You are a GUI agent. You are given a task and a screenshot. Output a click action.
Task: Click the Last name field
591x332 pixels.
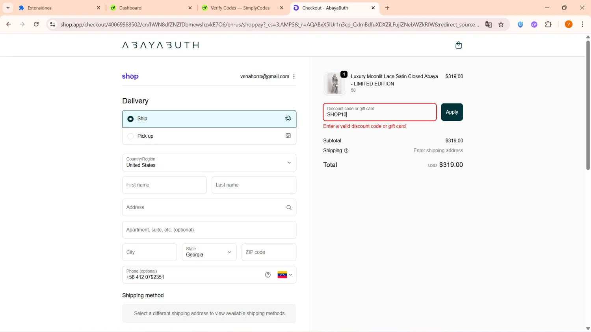pyautogui.click(x=254, y=185)
